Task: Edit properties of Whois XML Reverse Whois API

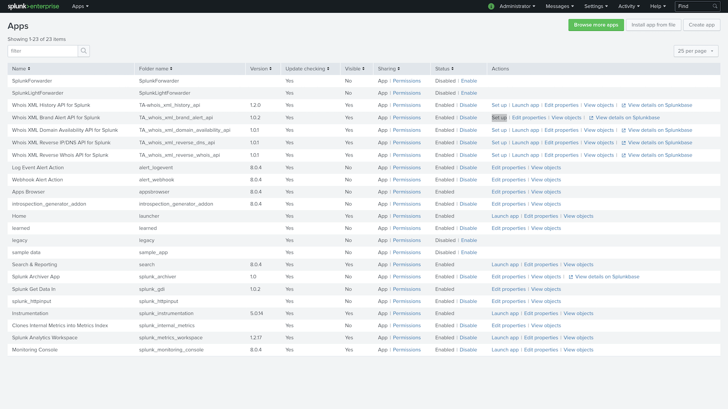Action: pyautogui.click(x=561, y=155)
